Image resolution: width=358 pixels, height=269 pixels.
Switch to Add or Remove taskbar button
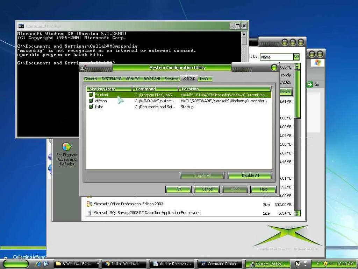coord(172,264)
